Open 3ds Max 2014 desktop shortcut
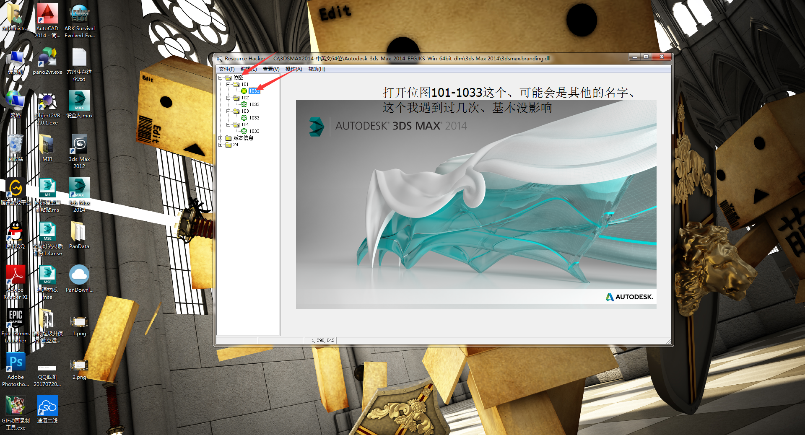The image size is (805, 435). (x=79, y=195)
